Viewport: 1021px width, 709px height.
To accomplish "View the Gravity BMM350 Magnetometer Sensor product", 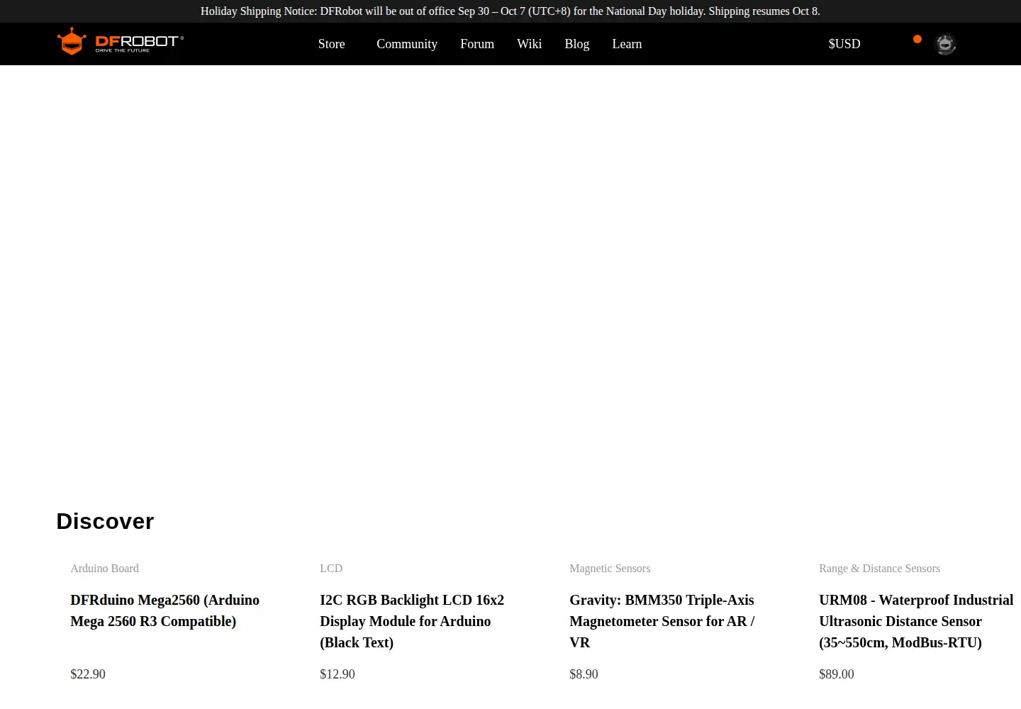I will pos(662,621).
